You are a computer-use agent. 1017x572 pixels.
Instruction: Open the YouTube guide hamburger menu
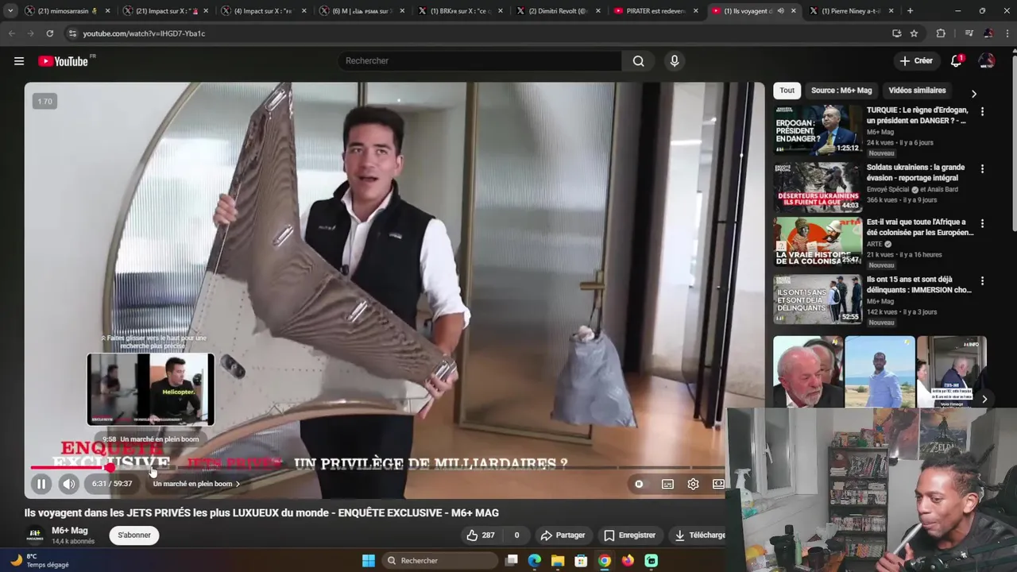pyautogui.click(x=19, y=61)
